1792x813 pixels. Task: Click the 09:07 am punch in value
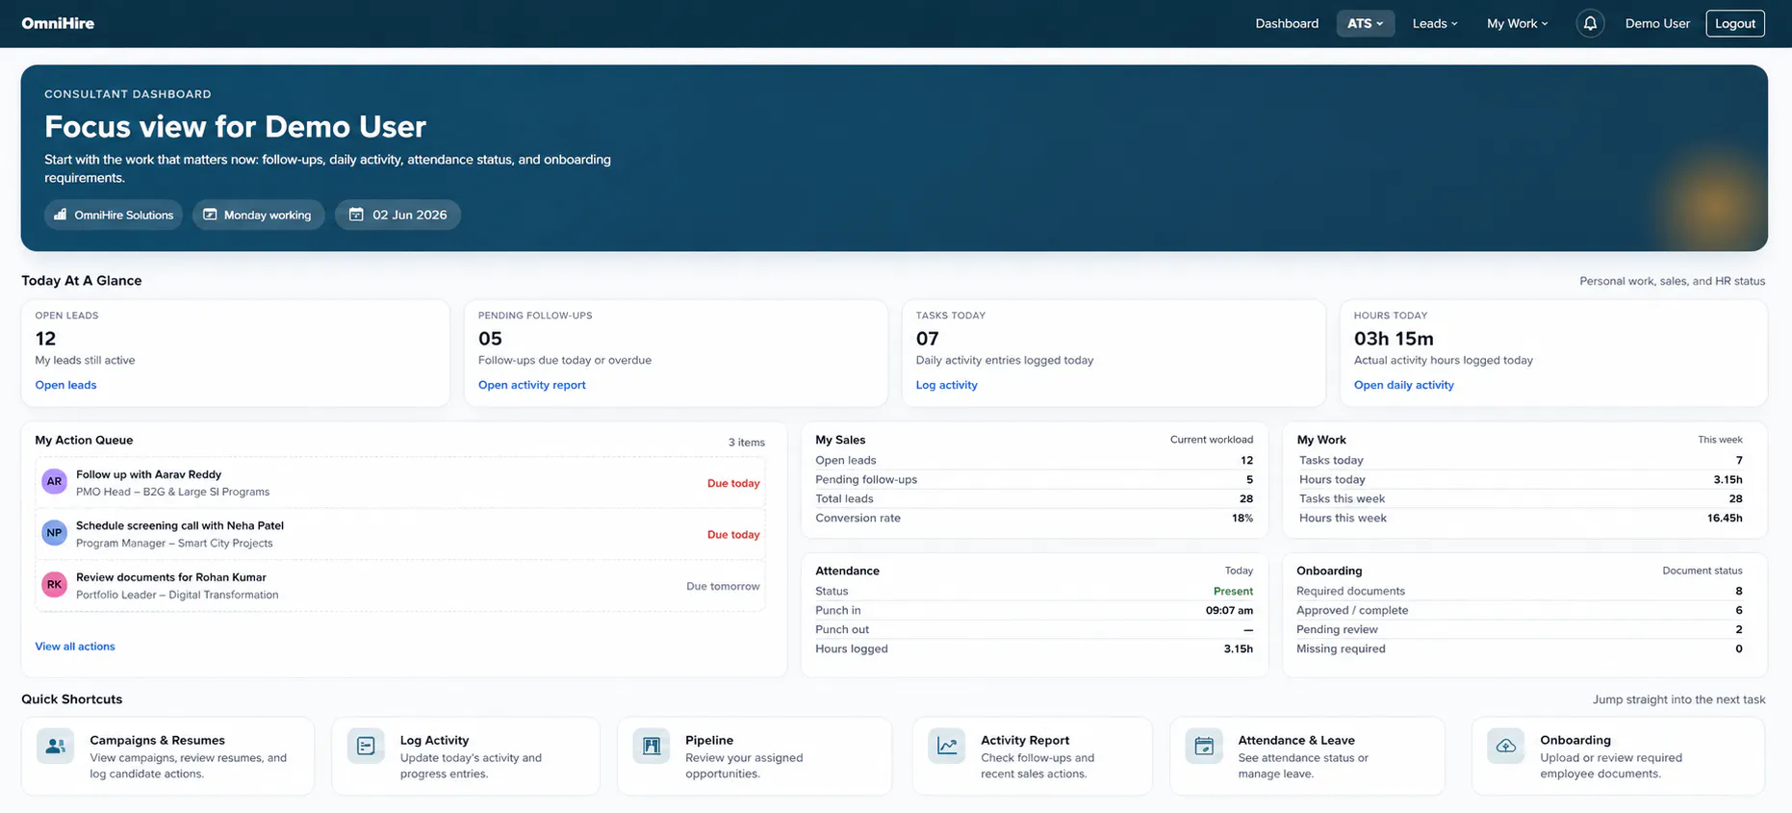click(x=1229, y=610)
